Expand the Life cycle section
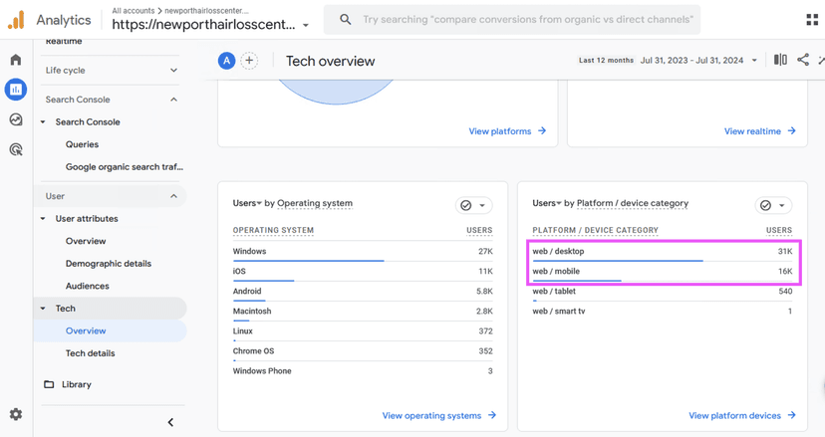Screen dimensions: 825x437 coord(173,71)
